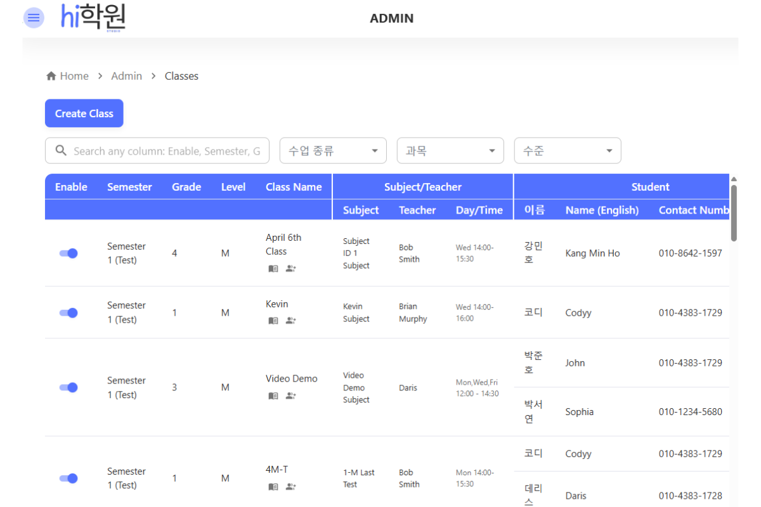
Task: Turn off the Video Demo class toggle
Action: (x=68, y=387)
